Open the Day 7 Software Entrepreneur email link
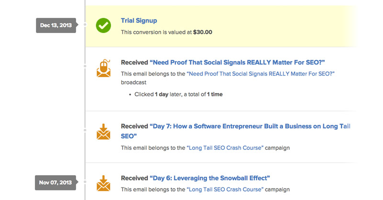Screen dimensions: 383x200 [236, 131]
